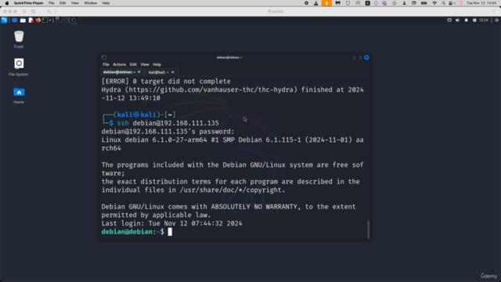Screen dimensions: 501x282
Task: Select the debian@debian terminal tab
Action: (x=119, y=72)
